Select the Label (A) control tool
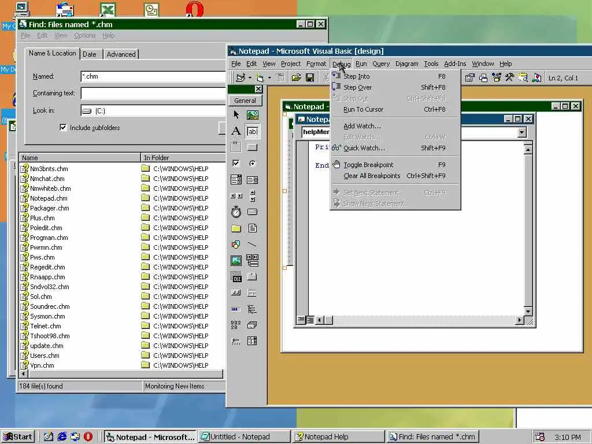This screenshot has width=592, height=444. pos(236,131)
